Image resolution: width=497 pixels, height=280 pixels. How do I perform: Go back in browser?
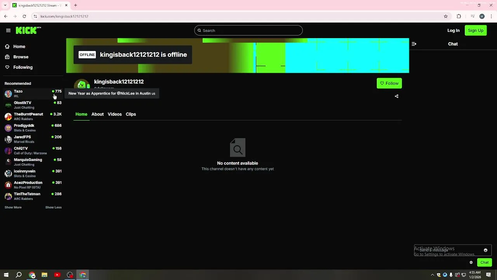pos(5,16)
